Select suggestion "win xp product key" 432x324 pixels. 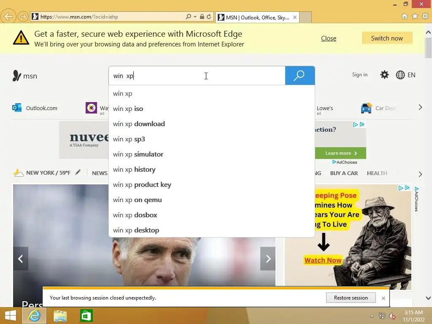pyautogui.click(x=212, y=185)
